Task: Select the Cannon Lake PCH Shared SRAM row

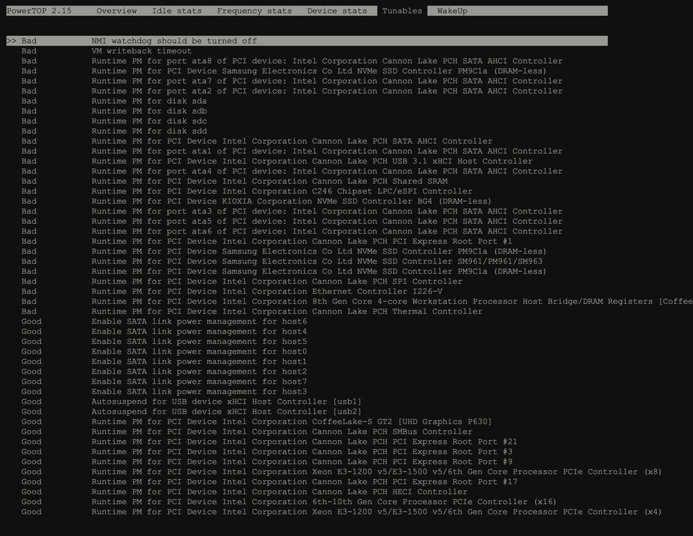Action: click(234, 181)
